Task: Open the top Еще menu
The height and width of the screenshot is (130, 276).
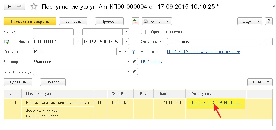Action: click(250, 22)
